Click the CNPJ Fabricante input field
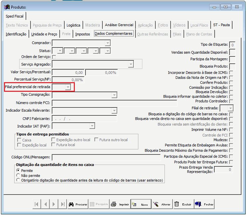247x217 pixels. 84,119
